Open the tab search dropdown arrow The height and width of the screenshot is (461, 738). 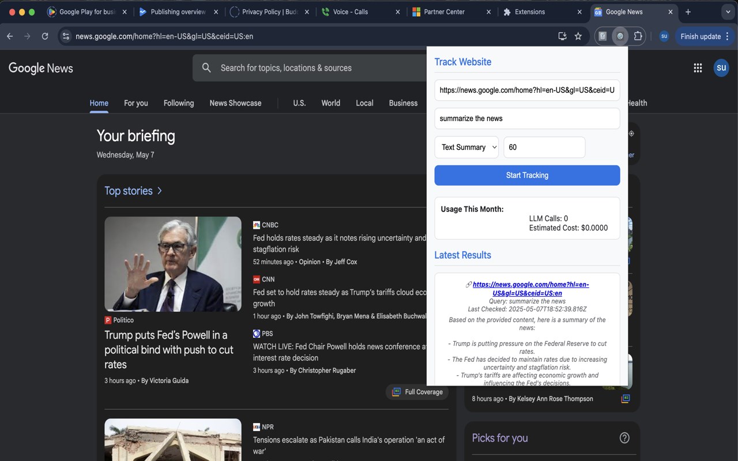pos(727,12)
